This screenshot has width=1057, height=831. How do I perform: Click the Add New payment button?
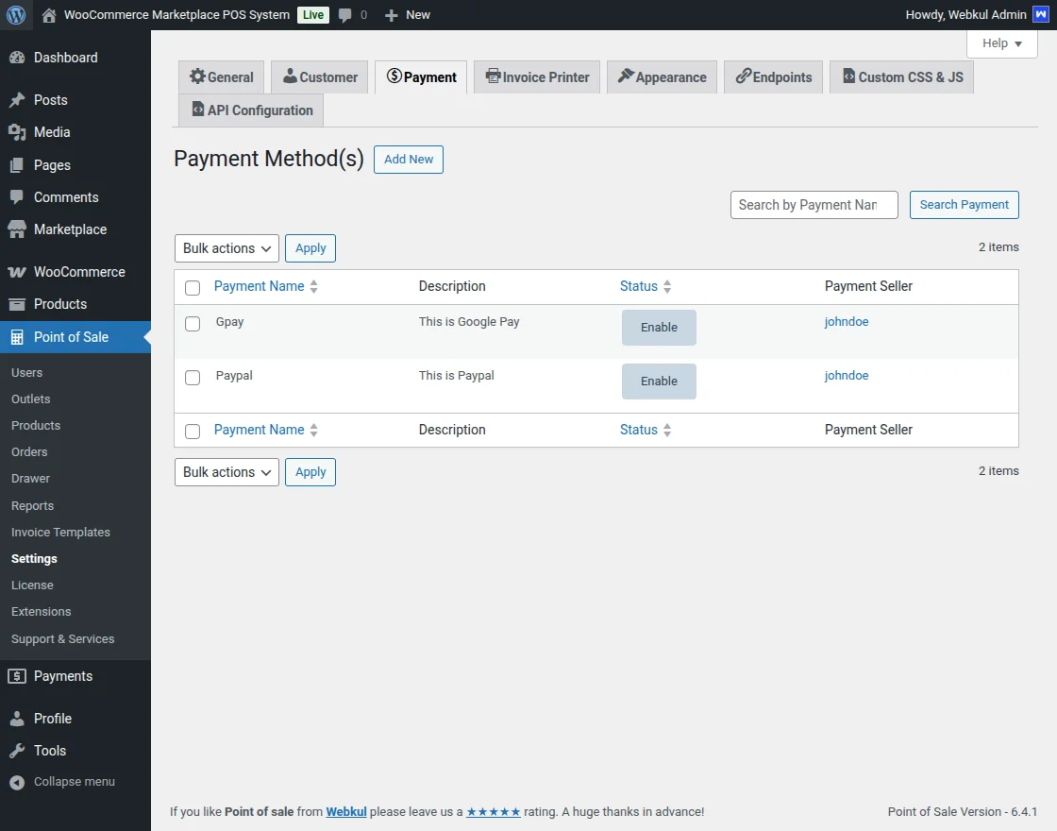coord(408,159)
